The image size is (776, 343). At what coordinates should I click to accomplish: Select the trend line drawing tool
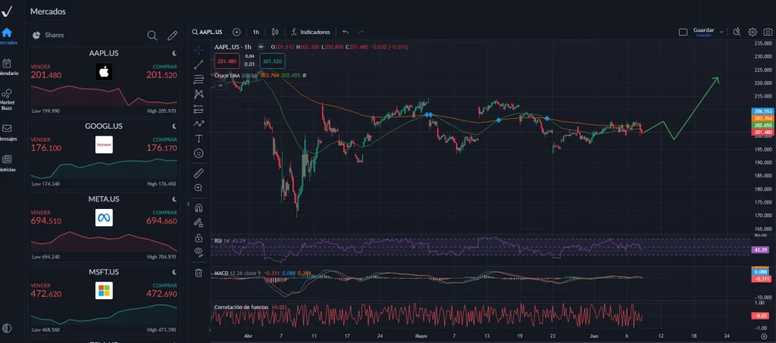(199, 64)
